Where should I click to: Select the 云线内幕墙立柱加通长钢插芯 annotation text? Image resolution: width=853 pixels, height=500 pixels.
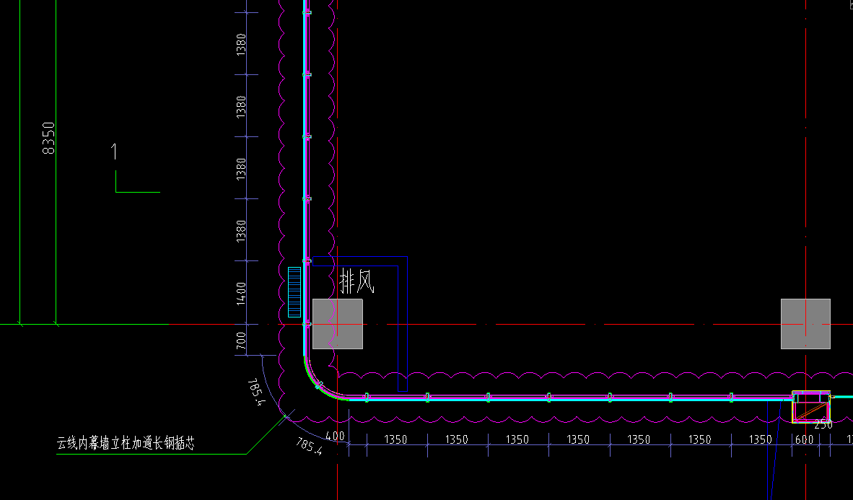click(x=126, y=444)
